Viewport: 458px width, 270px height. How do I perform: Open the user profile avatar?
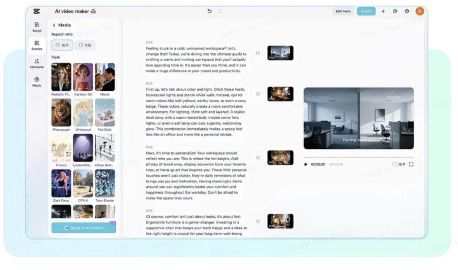pyautogui.click(x=419, y=11)
